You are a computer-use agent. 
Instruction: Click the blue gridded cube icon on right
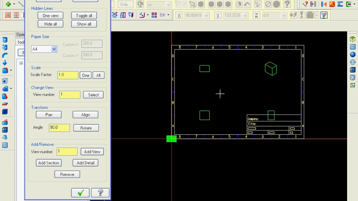[353, 70]
